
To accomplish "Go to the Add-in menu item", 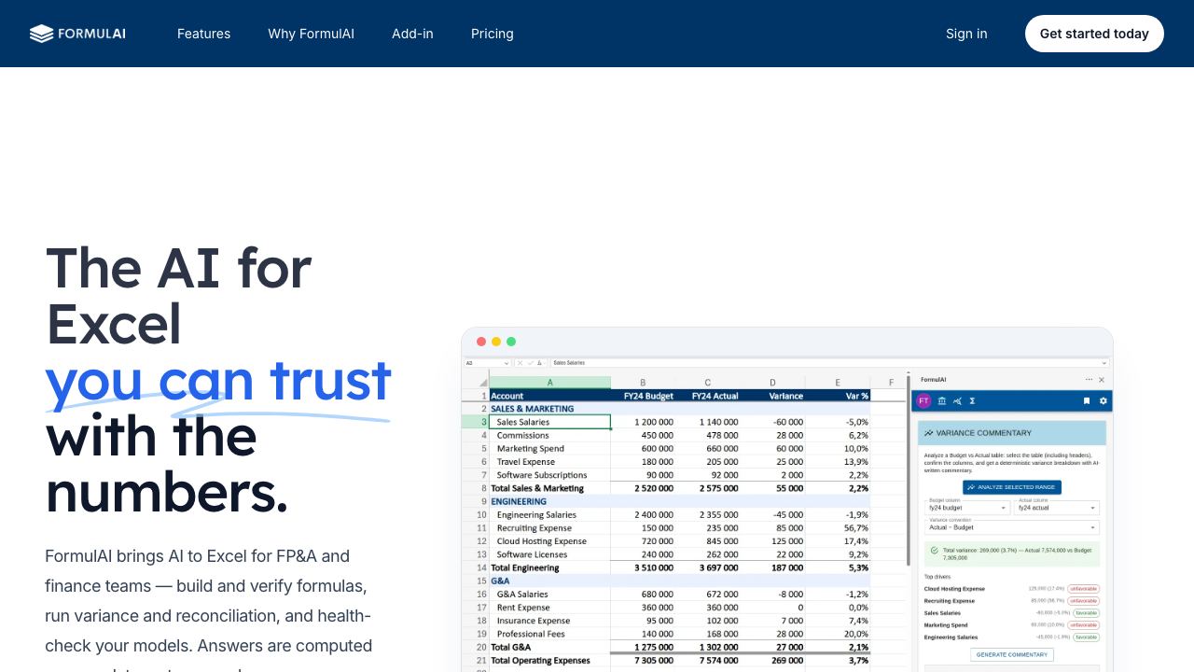I will pos(412,34).
